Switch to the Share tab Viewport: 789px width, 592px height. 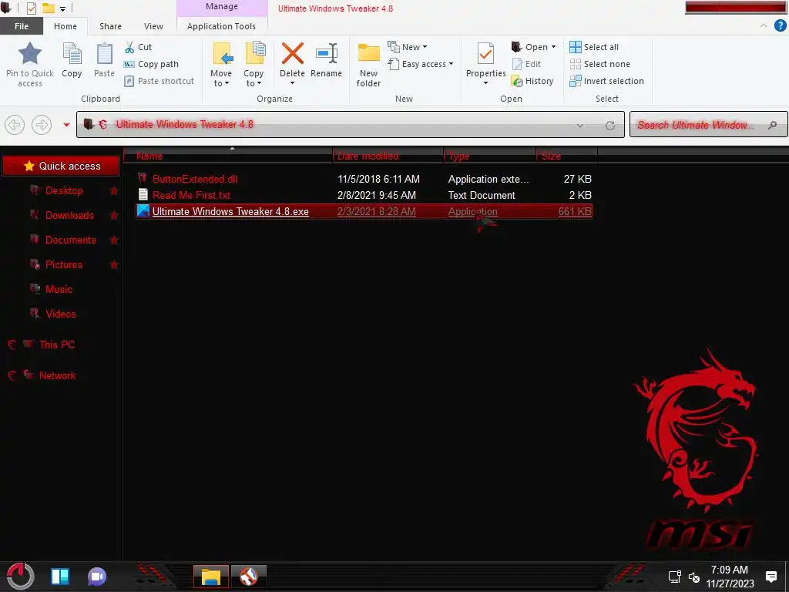[x=110, y=26]
